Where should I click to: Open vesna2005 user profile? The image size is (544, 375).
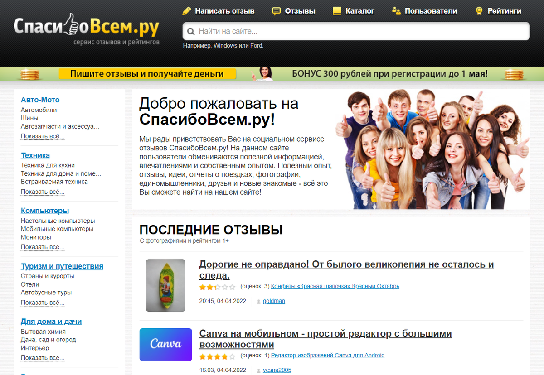point(277,370)
